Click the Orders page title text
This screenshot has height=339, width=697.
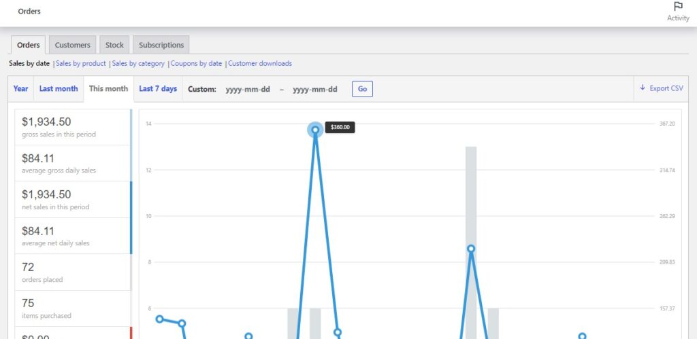click(29, 12)
